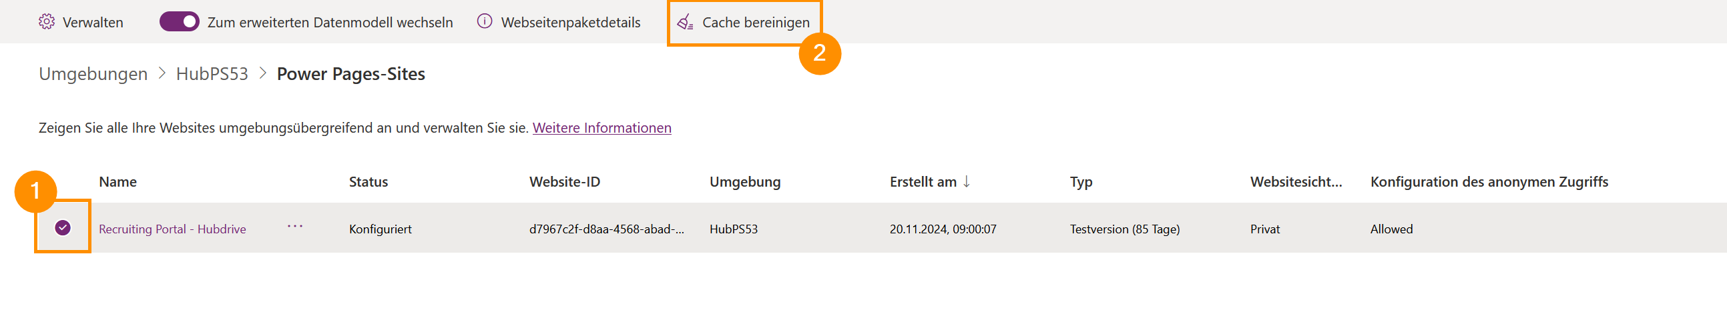This screenshot has width=1727, height=316.
Task: Sort the list by Name column
Action: pos(118,182)
